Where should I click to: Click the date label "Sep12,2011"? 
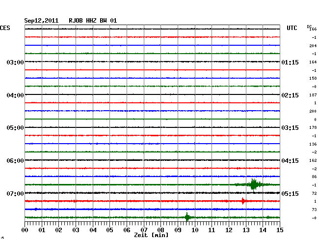point(41,21)
